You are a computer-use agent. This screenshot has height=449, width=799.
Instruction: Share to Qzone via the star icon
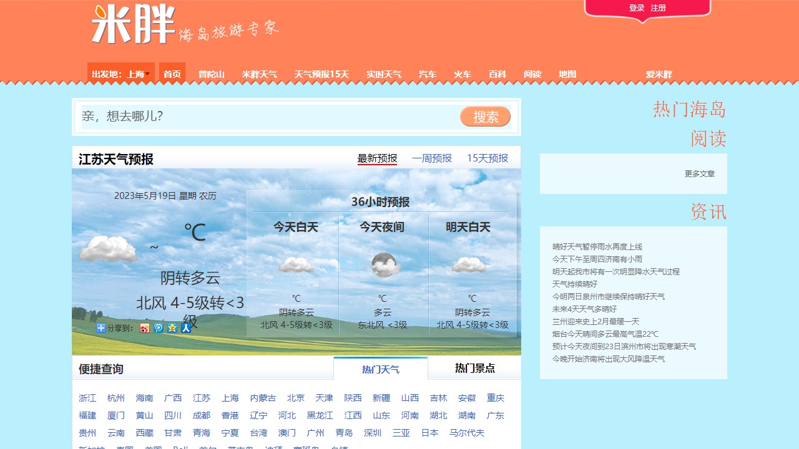coord(172,328)
